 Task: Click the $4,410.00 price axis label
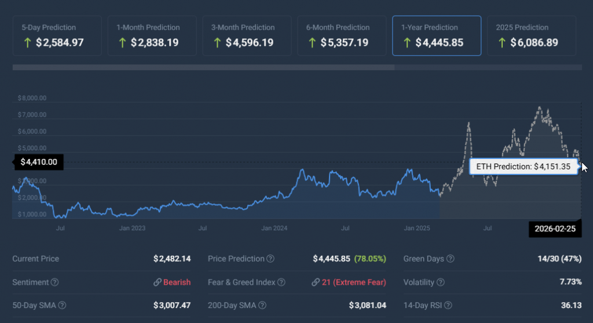pos(38,162)
